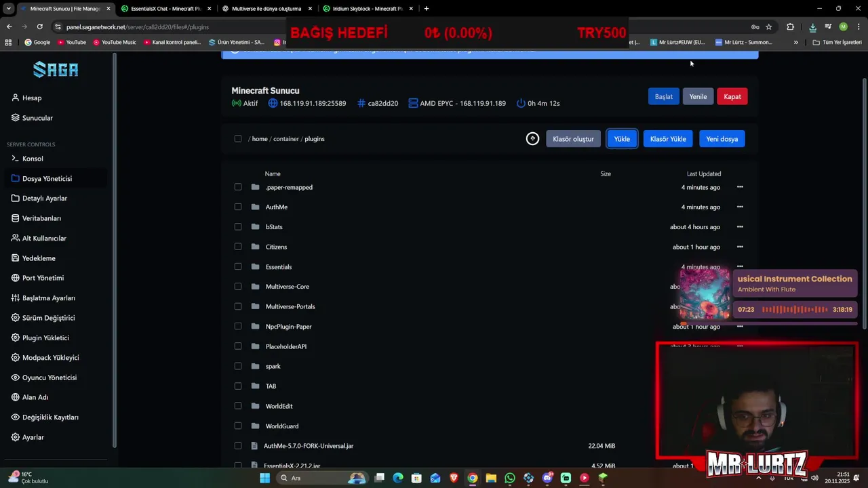The image size is (868, 488).
Task: Switch to Iridium Skyblock browser tab
Action: [x=368, y=9]
